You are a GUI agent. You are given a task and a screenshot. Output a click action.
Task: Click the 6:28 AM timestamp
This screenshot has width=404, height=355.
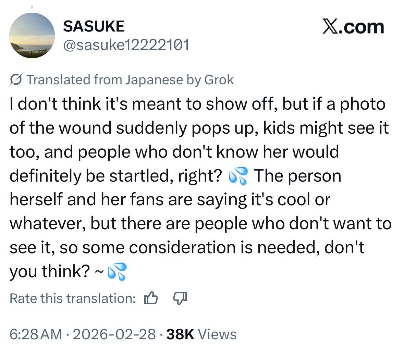(36, 334)
